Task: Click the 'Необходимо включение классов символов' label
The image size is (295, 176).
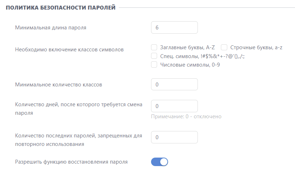Action: [x=69, y=50]
